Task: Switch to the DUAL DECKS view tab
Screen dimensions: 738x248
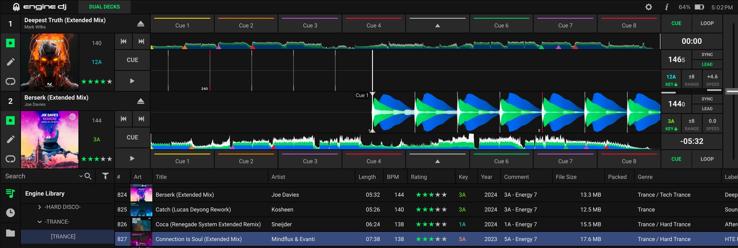Action: pos(104,7)
